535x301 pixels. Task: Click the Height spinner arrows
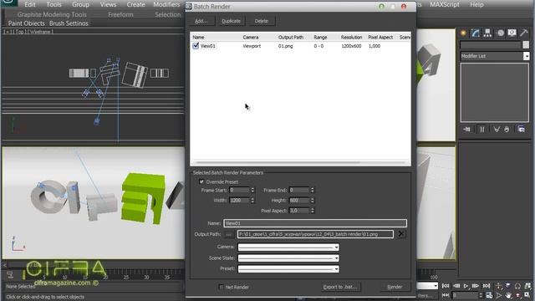pos(312,201)
